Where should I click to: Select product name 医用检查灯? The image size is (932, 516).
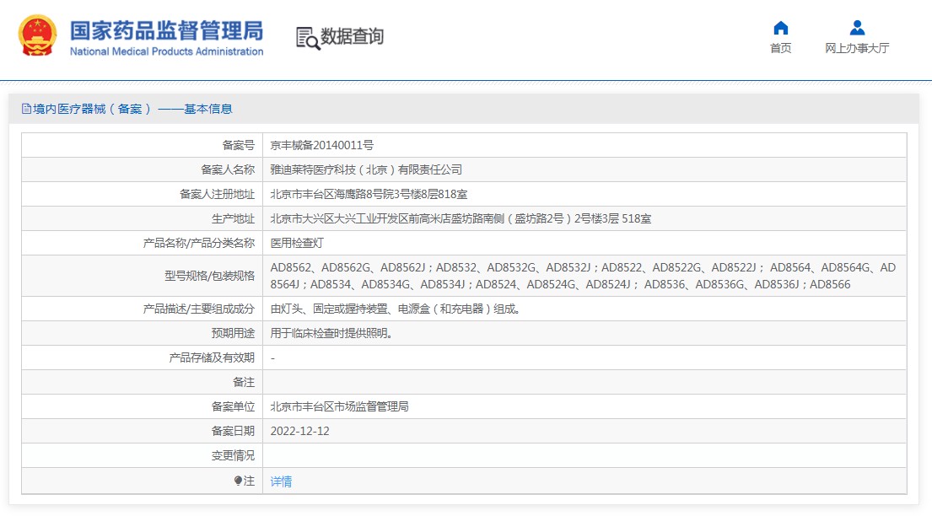tap(297, 243)
